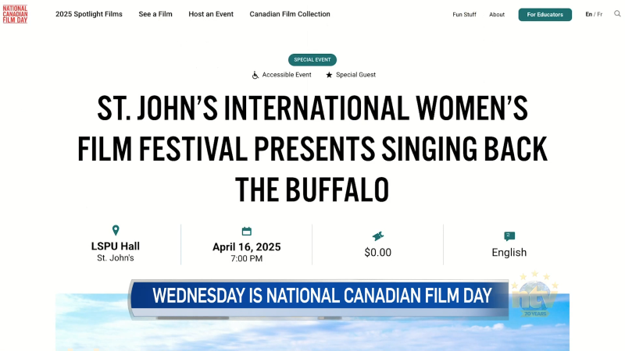The height and width of the screenshot is (351, 625).
Task: Click the ticket icon above $0.00
Action: tap(378, 236)
